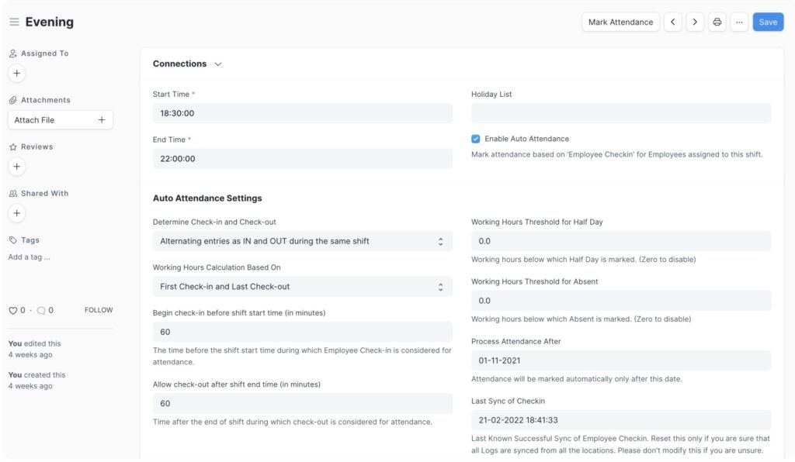Open Working Hours Calculation Based On dropdown

pyautogui.click(x=303, y=287)
